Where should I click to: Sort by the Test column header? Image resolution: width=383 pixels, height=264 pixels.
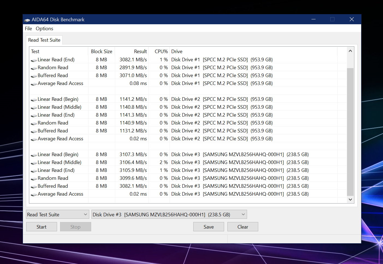[x=59, y=51]
